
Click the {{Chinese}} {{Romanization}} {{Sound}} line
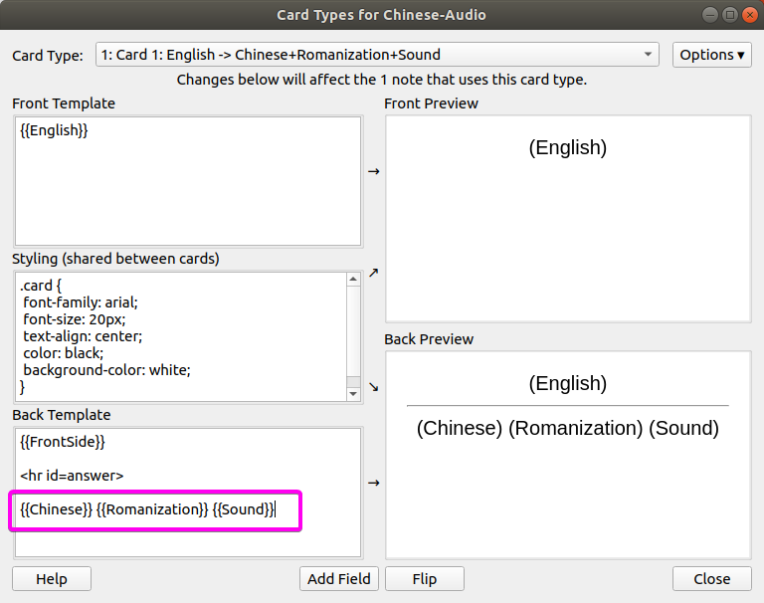147,509
